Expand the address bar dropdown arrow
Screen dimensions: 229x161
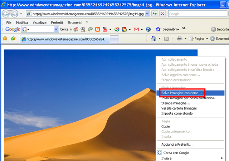(x=147, y=14)
